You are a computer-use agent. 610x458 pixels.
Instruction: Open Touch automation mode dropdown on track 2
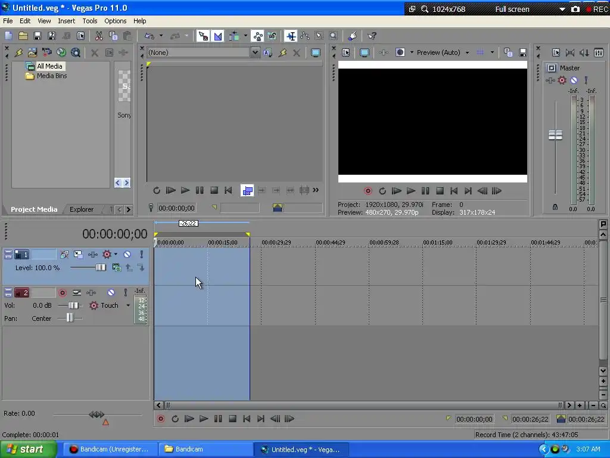128,306
